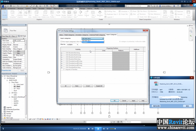Switch to the Basics tab

61,35
